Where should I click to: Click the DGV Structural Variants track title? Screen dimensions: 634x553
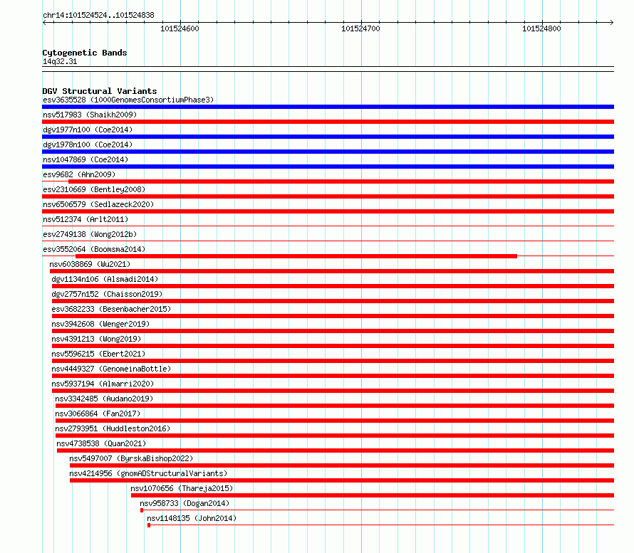point(100,91)
